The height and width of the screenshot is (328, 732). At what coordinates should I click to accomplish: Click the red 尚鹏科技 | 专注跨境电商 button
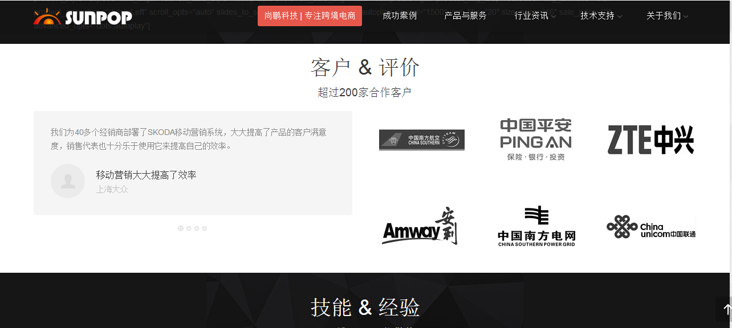310,16
